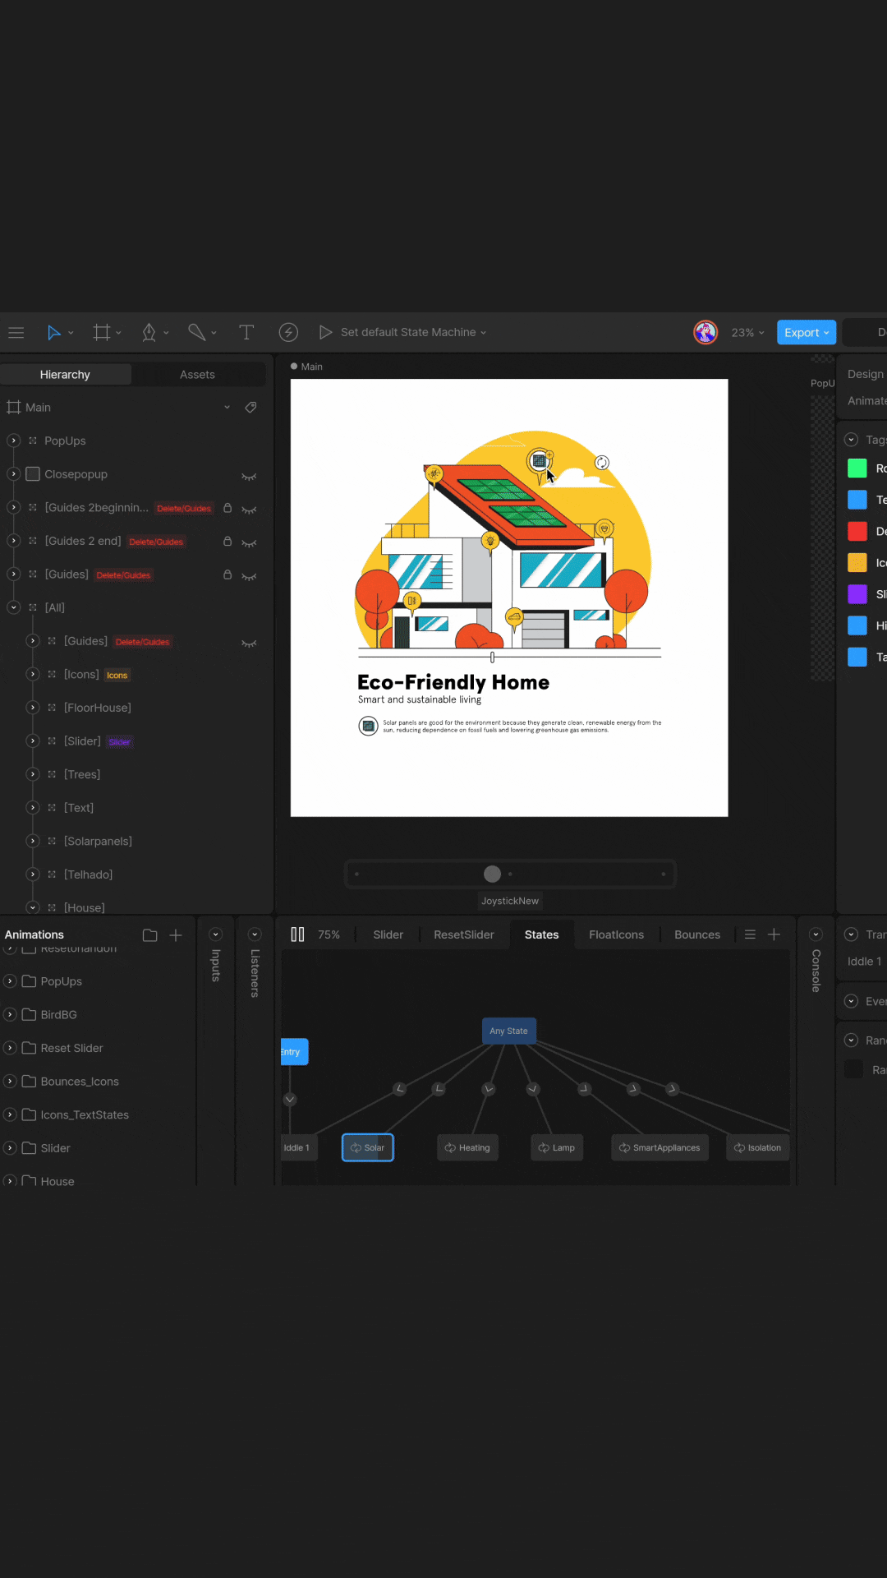Click the purple tag color swatch
887x1578 pixels.
tap(857, 594)
